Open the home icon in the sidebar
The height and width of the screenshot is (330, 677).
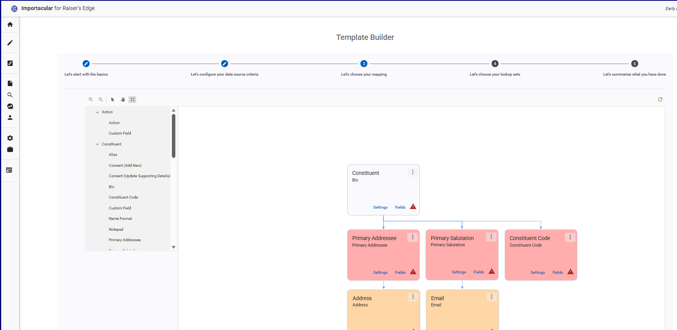(x=10, y=24)
